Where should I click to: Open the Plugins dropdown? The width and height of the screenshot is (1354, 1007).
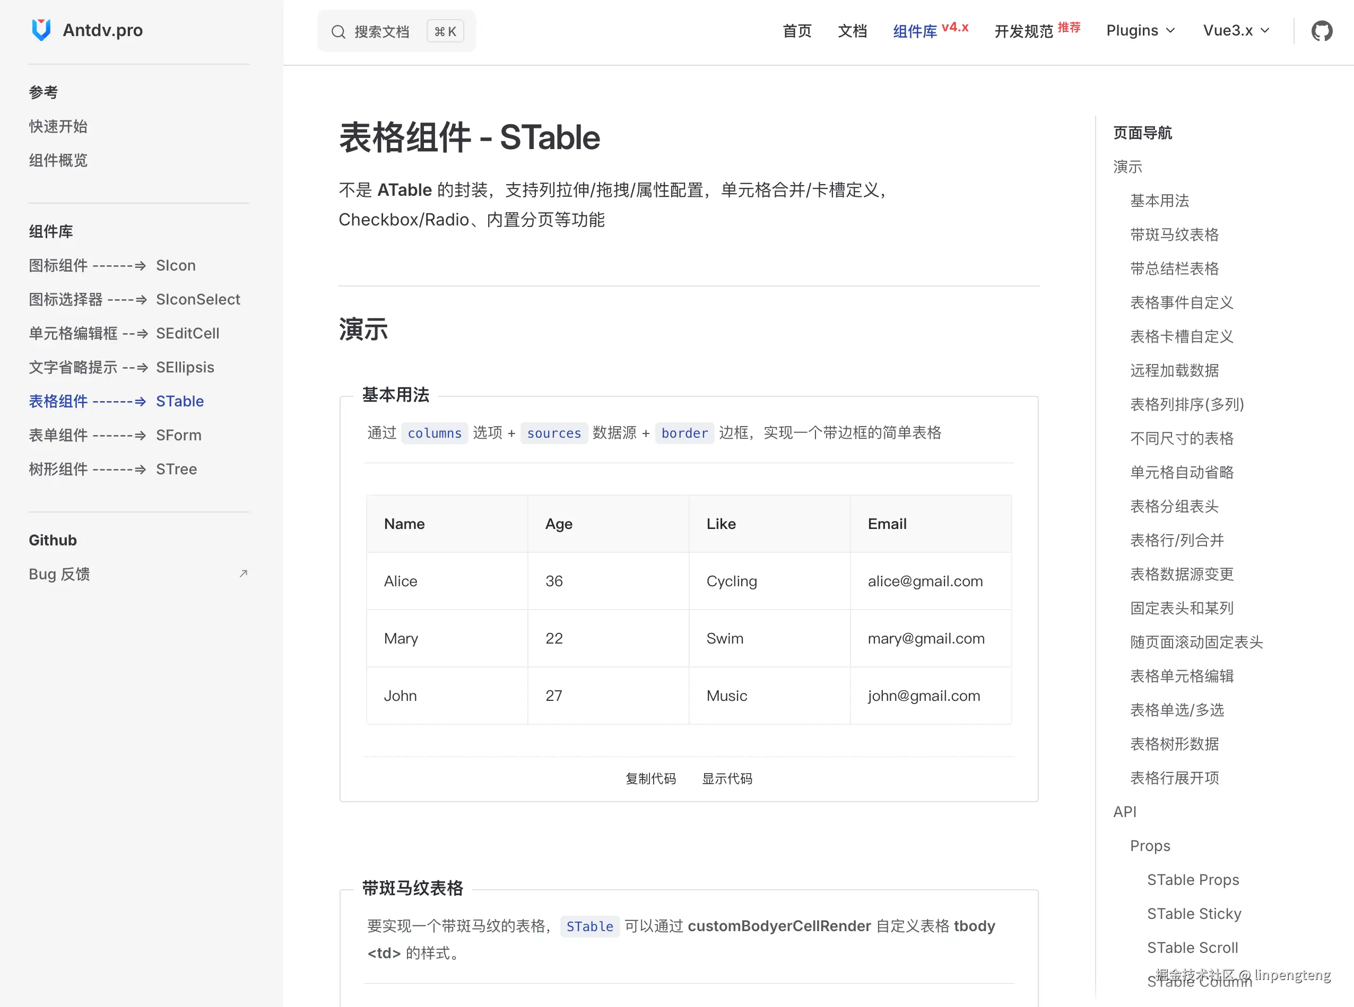1140,30
